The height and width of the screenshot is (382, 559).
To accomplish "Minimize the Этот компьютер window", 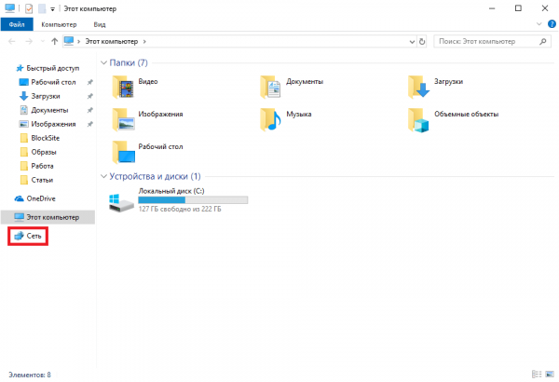I will 492,8.
